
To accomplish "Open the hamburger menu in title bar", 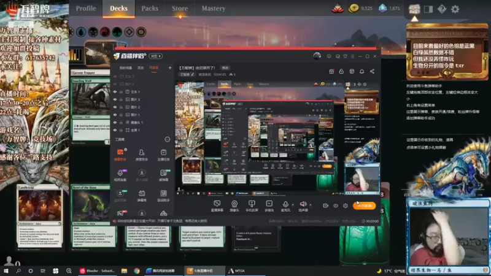I will (x=352, y=56).
